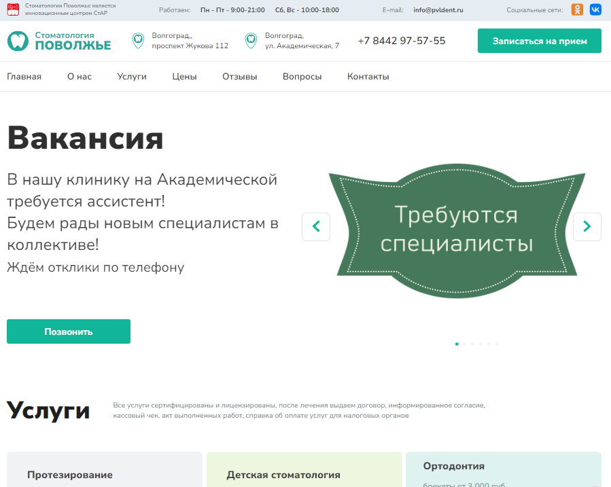Open Контакты in the navigation bar
This screenshot has height=487, width=611.
click(368, 77)
